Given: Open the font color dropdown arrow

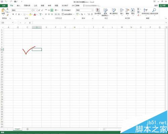Looking at the screenshot, I should [37, 14].
